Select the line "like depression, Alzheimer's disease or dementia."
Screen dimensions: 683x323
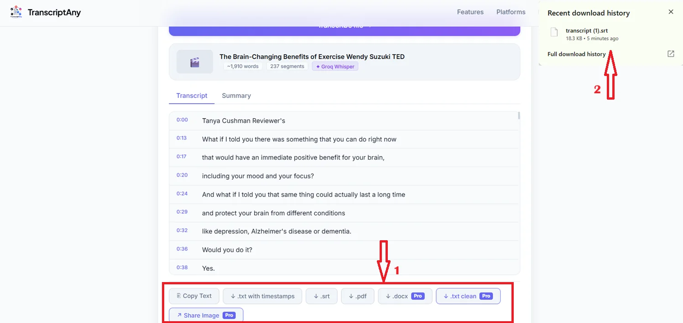coord(276,232)
